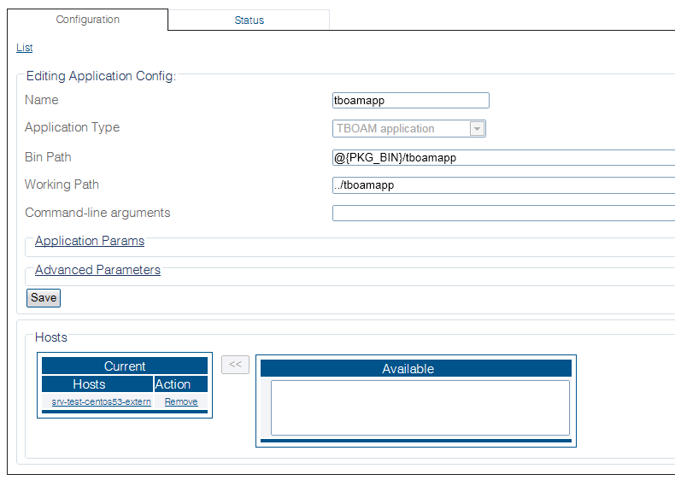Screen dimensions: 675x486
Task: Click the Current table header
Action: [x=125, y=366]
